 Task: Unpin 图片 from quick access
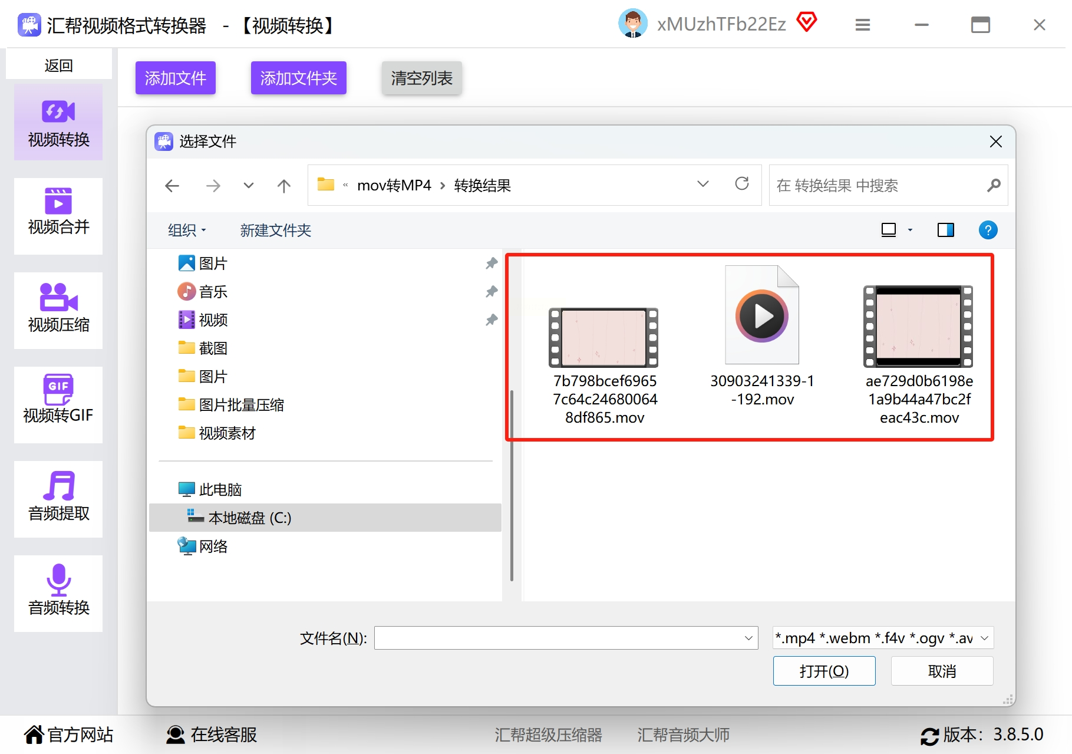tap(492, 264)
